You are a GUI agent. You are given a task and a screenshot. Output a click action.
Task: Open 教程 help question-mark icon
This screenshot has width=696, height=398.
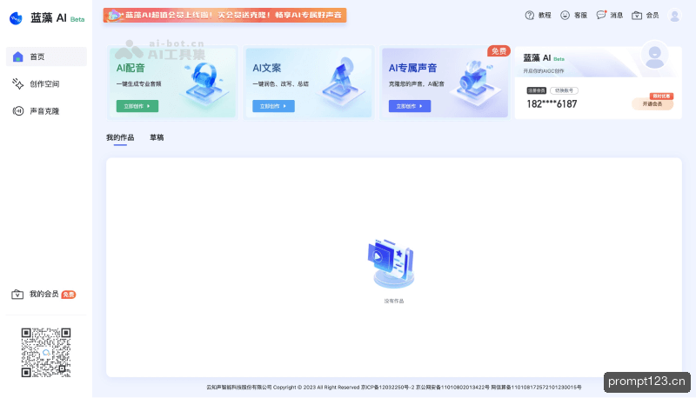click(530, 16)
